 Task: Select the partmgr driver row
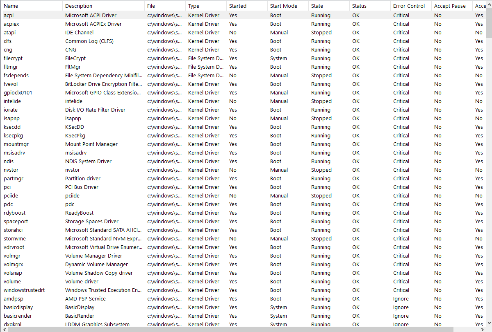tap(243, 178)
